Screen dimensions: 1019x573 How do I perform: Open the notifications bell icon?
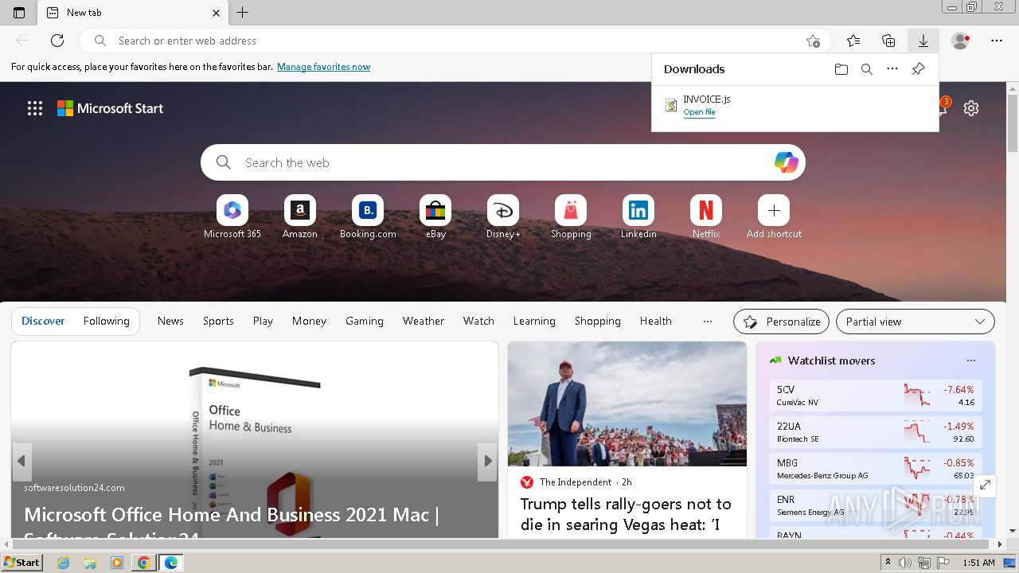coord(942,107)
